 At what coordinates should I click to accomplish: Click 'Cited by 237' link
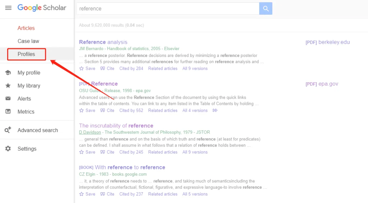131,194
